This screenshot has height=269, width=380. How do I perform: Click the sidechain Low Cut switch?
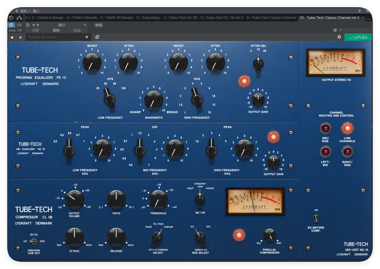33,241
